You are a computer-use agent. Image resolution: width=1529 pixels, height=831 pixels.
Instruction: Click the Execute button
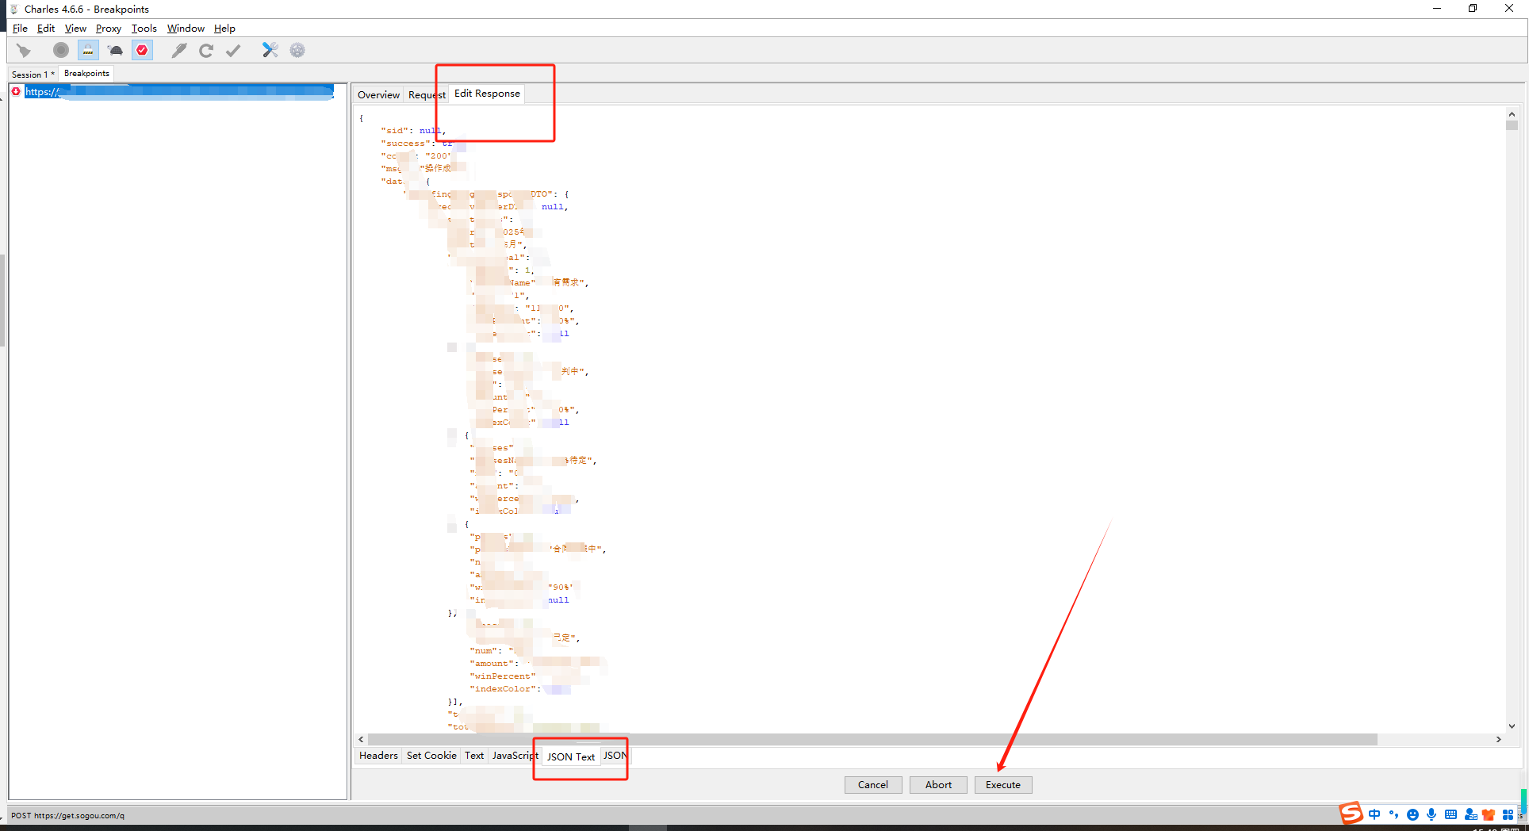point(1003,785)
